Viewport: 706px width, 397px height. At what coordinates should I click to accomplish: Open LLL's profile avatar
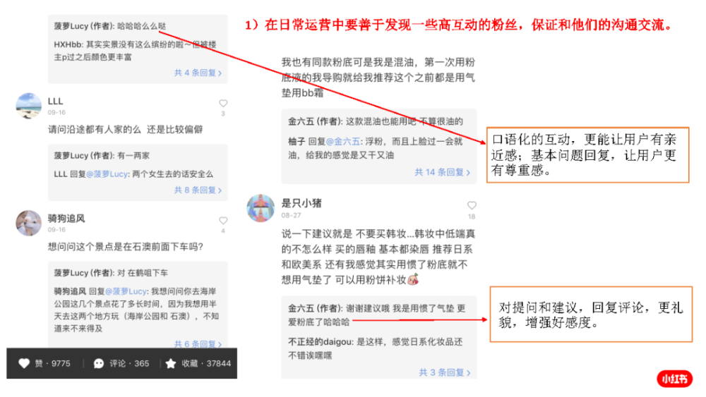29,106
